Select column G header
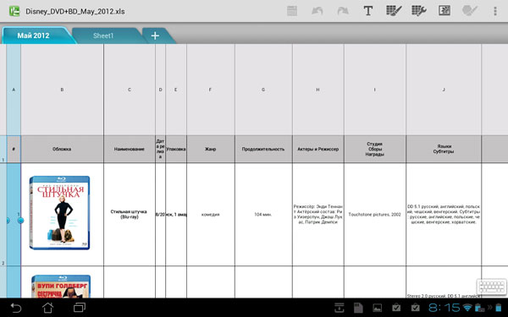 point(263,90)
